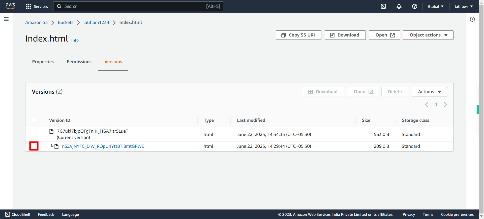Click the 14:34:35 last modified date cell
484x219 pixels.
coord(274,134)
